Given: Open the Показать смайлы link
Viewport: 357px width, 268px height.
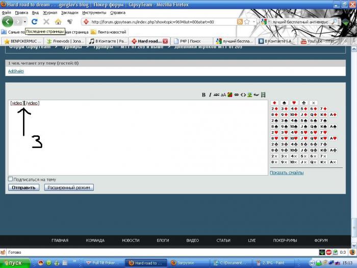Looking at the screenshot, I should coord(287,173).
